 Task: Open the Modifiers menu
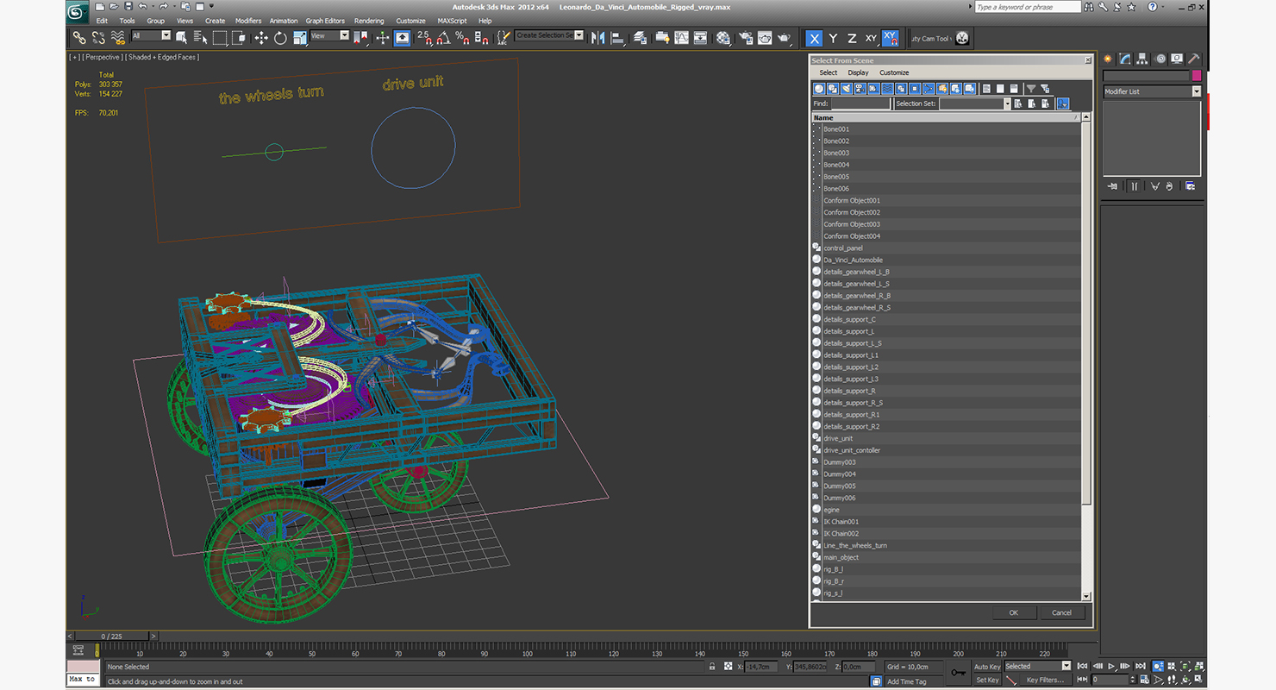[x=248, y=21]
